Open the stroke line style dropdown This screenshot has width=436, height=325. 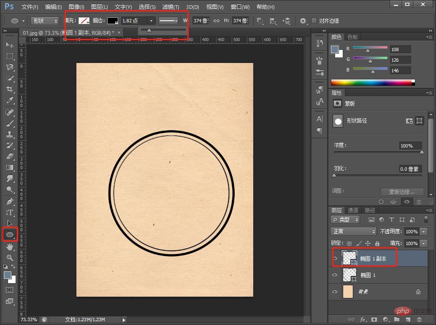click(168, 21)
